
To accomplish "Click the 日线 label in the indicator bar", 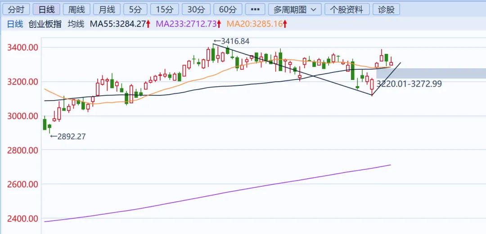I will [x=15, y=24].
